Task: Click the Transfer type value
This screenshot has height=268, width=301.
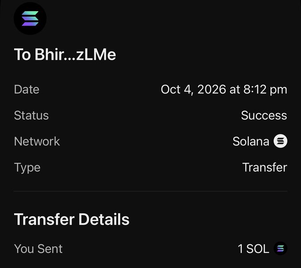Action: [265, 167]
